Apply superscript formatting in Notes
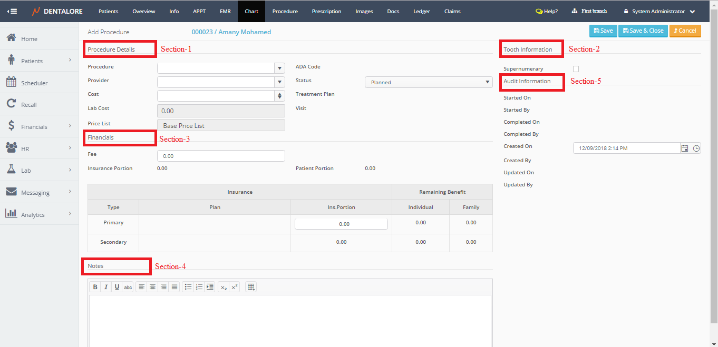This screenshot has height=347, width=718. [x=235, y=287]
